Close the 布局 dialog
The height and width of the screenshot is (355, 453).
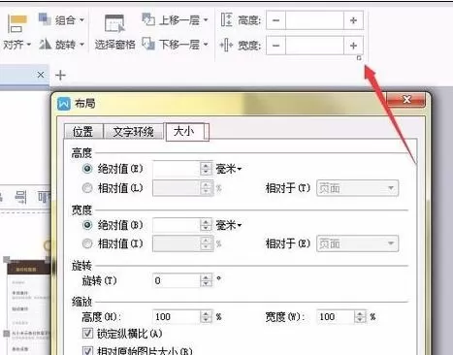point(406,99)
